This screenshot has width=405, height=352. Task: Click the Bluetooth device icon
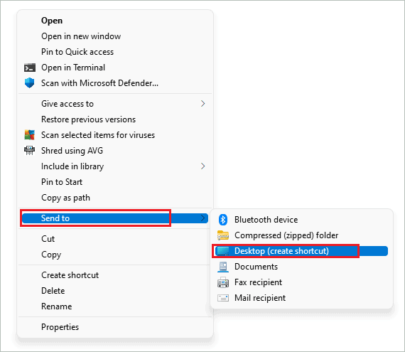click(x=223, y=220)
